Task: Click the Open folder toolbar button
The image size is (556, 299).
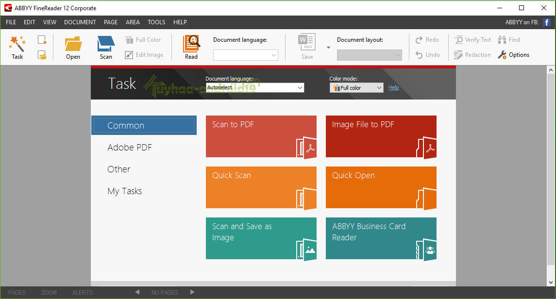Action: click(x=73, y=48)
